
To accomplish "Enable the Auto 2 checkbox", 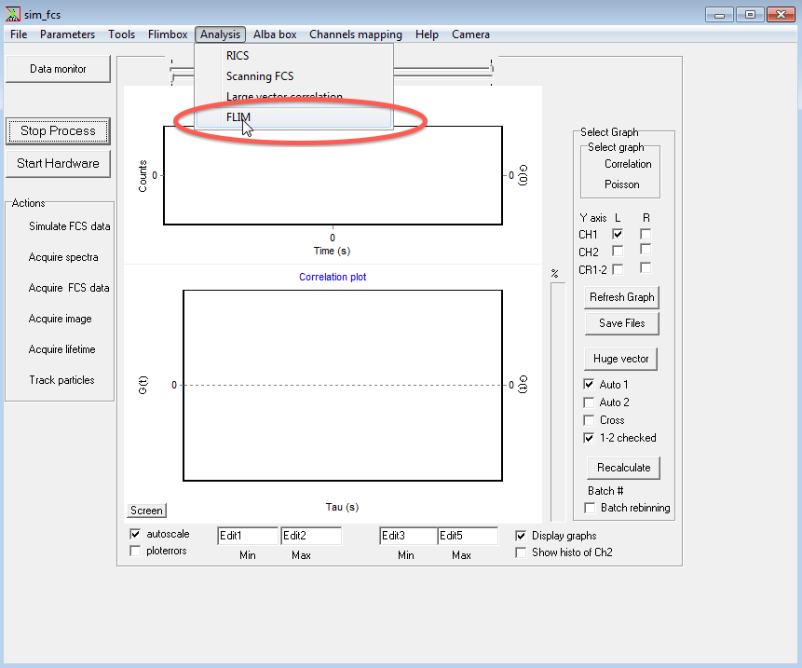I will [589, 402].
